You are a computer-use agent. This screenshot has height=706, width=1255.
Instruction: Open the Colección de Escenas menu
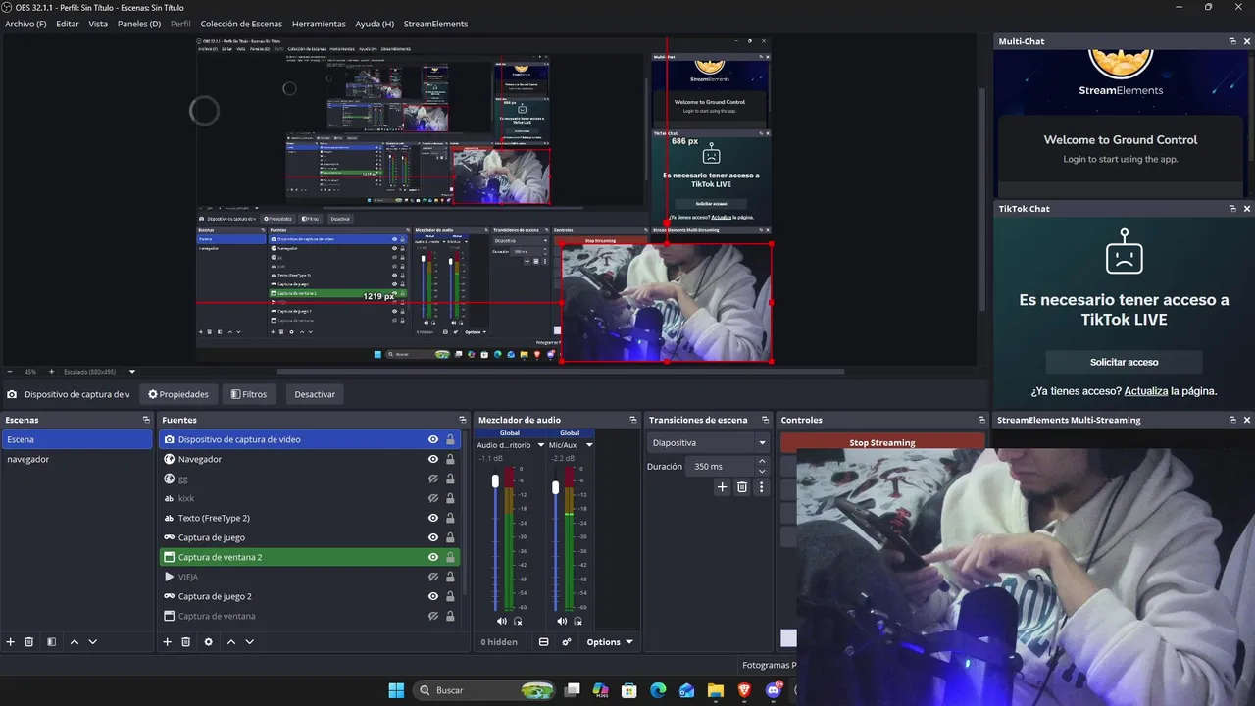241,24
